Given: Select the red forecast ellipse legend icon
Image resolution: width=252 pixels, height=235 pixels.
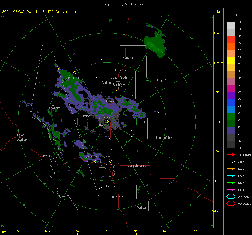Looking at the screenshot, I should pyautogui.click(x=231, y=203).
